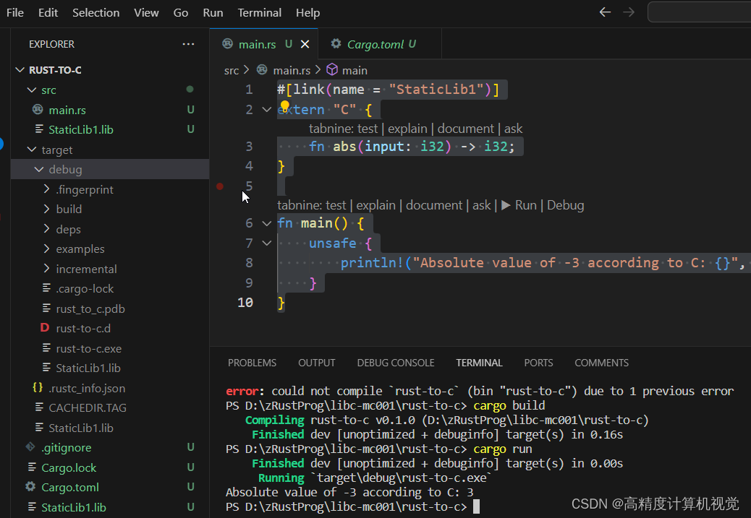This screenshot has height=518, width=751.
Task: Click the Run code lens above main
Action: pos(519,205)
